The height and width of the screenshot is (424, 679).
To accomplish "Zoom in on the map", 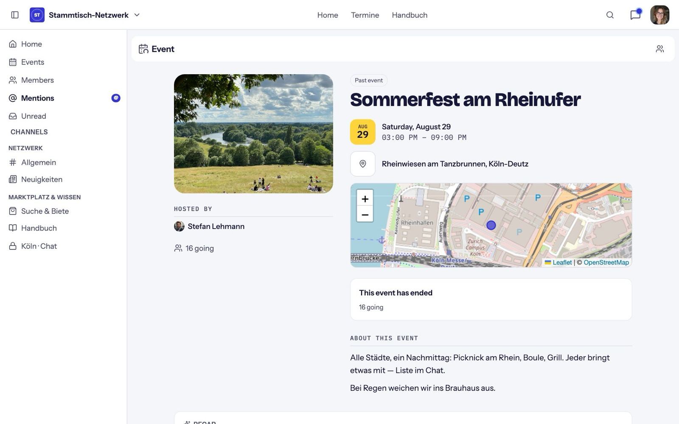I will 365,198.
